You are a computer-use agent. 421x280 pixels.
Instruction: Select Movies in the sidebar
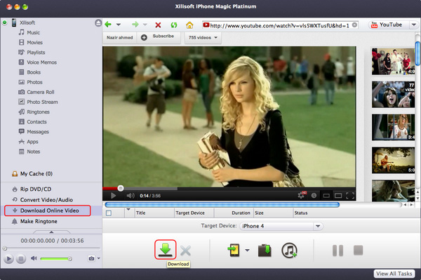click(x=34, y=42)
